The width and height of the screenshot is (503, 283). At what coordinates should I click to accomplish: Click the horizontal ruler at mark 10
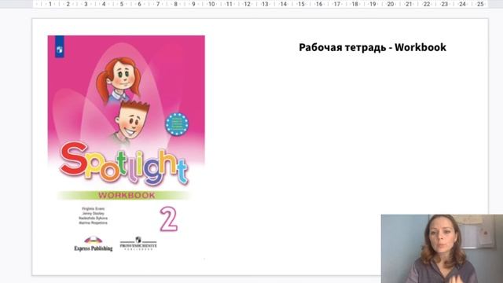[211, 4]
